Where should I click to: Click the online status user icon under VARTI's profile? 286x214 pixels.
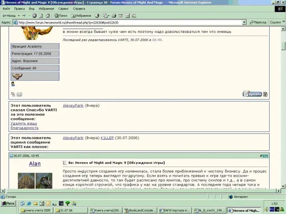point(13,84)
